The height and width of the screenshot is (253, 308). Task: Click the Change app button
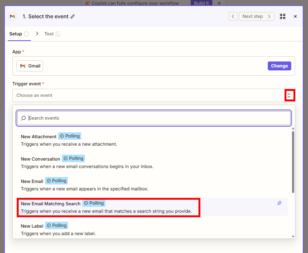(279, 66)
